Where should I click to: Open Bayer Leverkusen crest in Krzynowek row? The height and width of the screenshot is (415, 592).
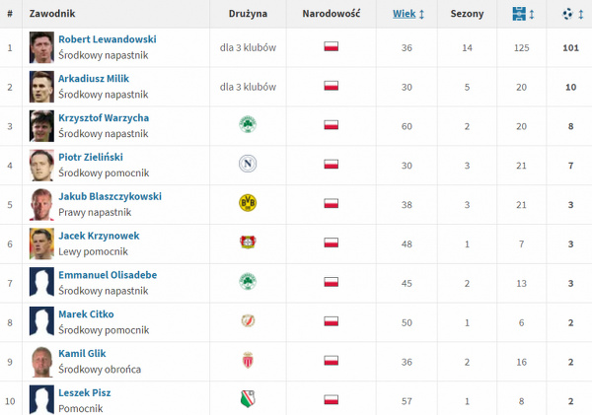[x=247, y=242]
